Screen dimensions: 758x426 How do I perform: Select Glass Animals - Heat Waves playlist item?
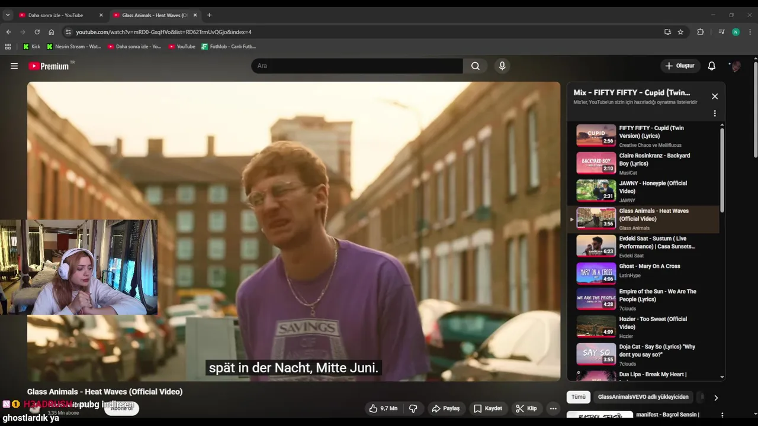point(643,218)
